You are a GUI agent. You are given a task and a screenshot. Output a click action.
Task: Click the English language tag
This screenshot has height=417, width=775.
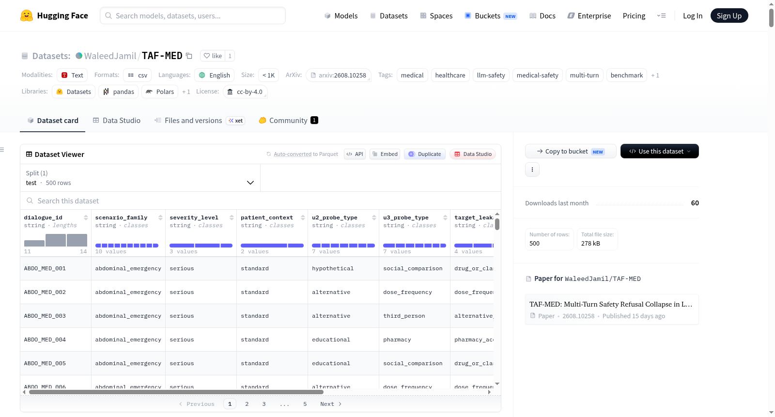point(215,75)
